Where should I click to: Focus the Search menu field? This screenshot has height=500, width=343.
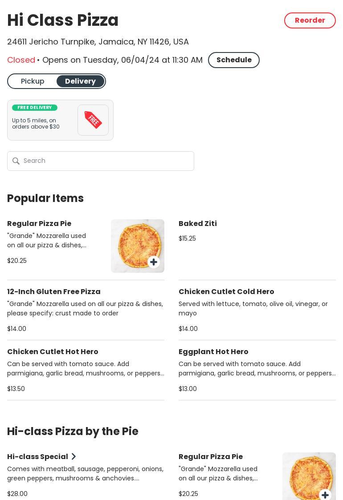[x=107, y=161]
